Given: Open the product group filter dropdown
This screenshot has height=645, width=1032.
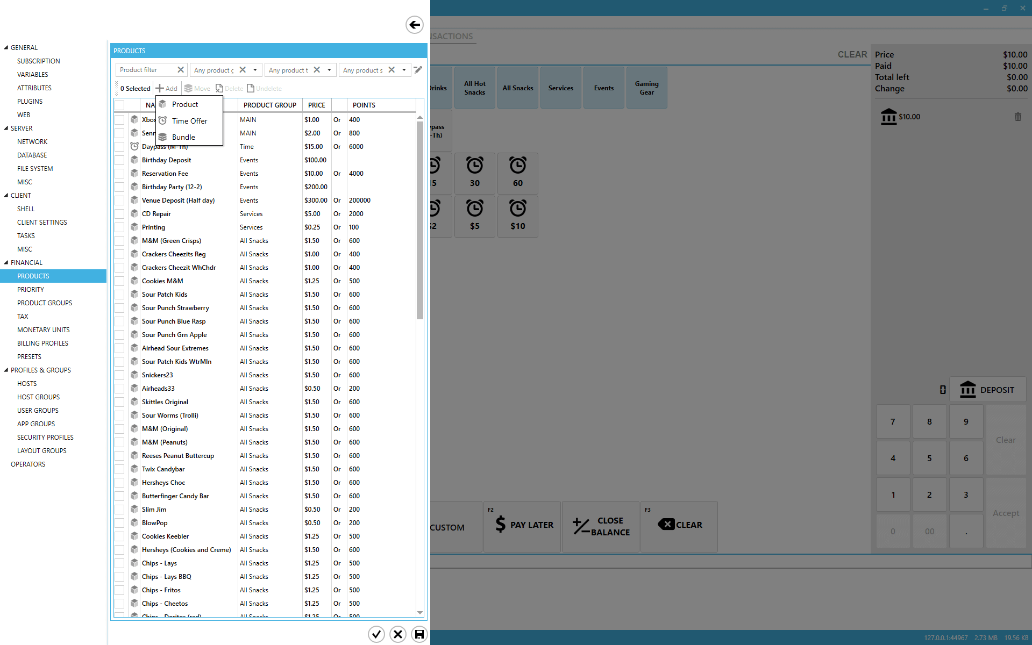Looking at the screenshot, I should pyautogui.click(x=255, y=70).
